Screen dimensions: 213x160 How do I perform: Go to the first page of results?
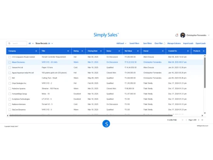[x=183, y=120]
